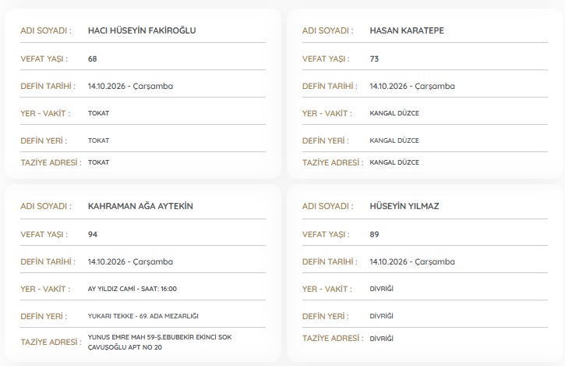Click TAZİYE ADRESİ value TOKAT
This screenshot has width=565, height=366.
click(98, 162)
